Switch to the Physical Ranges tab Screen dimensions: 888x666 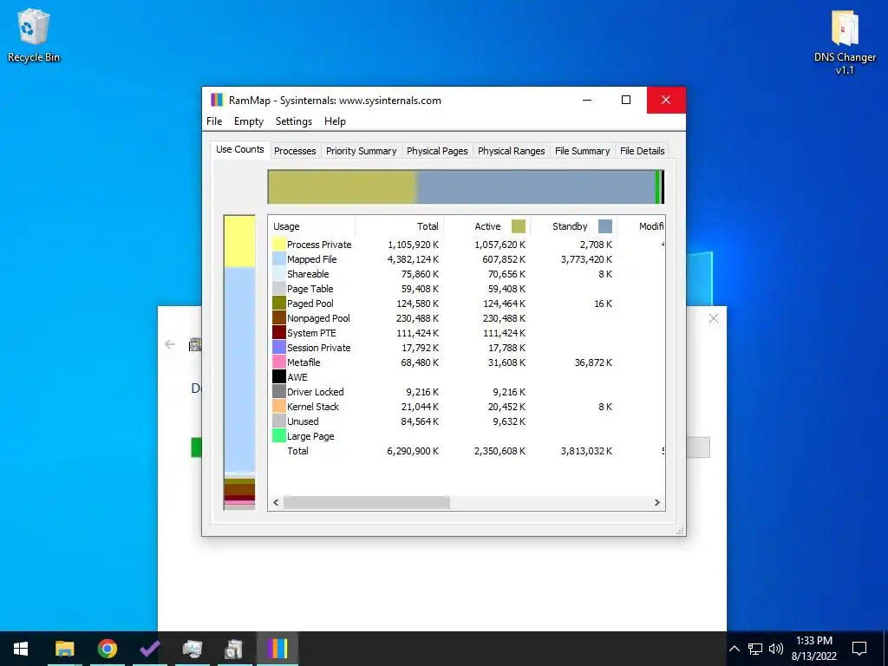tap(512, 151)
